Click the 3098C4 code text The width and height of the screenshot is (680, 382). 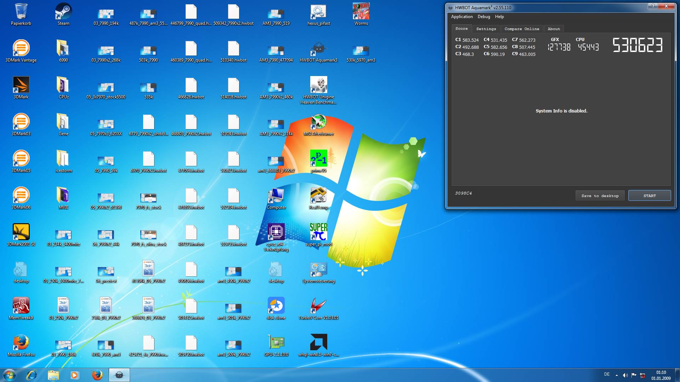[463, 193]
